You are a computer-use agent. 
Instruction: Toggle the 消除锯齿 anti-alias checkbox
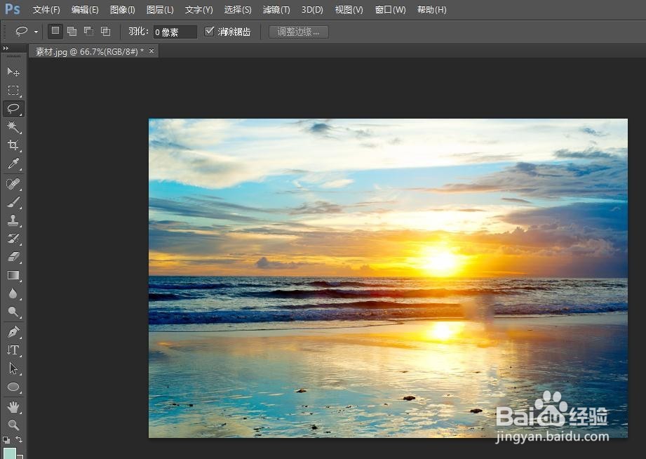(x=209, y=32)
